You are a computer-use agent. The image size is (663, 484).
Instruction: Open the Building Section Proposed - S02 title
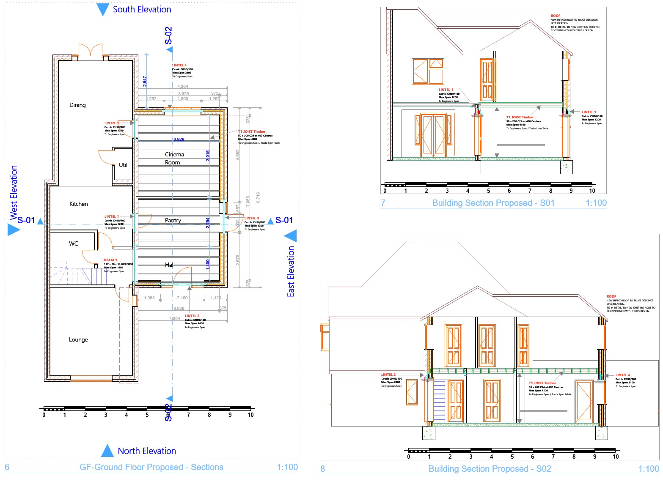pos(490,469)
